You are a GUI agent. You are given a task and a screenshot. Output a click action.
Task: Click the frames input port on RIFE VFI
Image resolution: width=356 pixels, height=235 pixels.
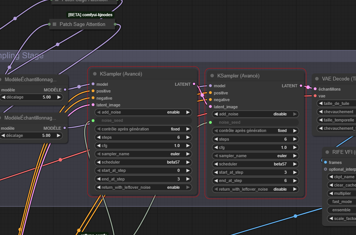tap(325, 162)
